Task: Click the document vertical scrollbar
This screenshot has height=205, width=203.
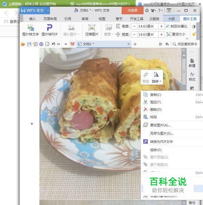Action: pyautogui.click(x=184, y=71)
